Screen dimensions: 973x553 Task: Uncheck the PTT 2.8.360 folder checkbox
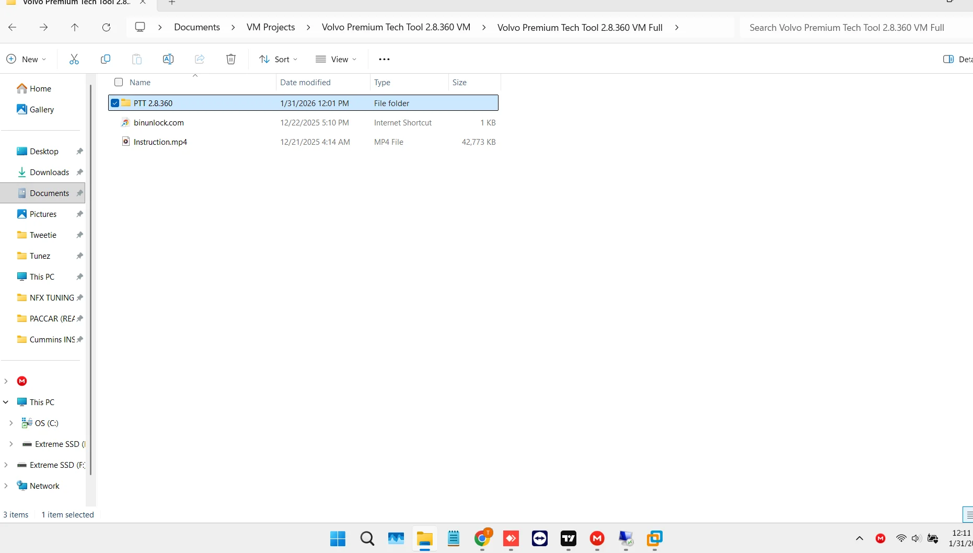click(114, 103)
